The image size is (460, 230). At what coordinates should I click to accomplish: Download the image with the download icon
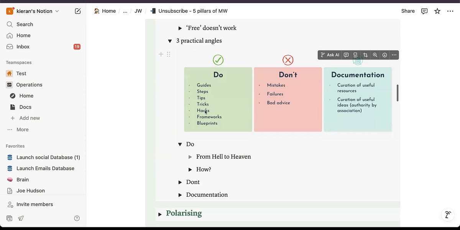click(384, 55)
